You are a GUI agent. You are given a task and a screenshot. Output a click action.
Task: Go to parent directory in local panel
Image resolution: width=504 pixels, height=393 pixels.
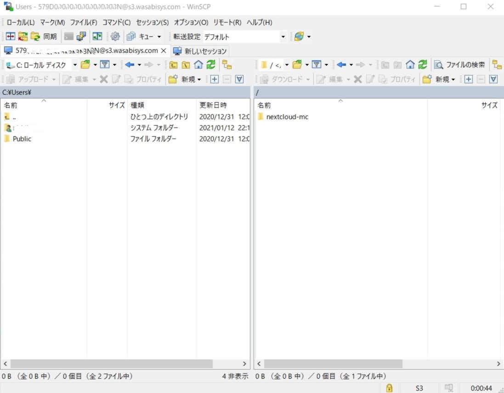pos(173,65)
